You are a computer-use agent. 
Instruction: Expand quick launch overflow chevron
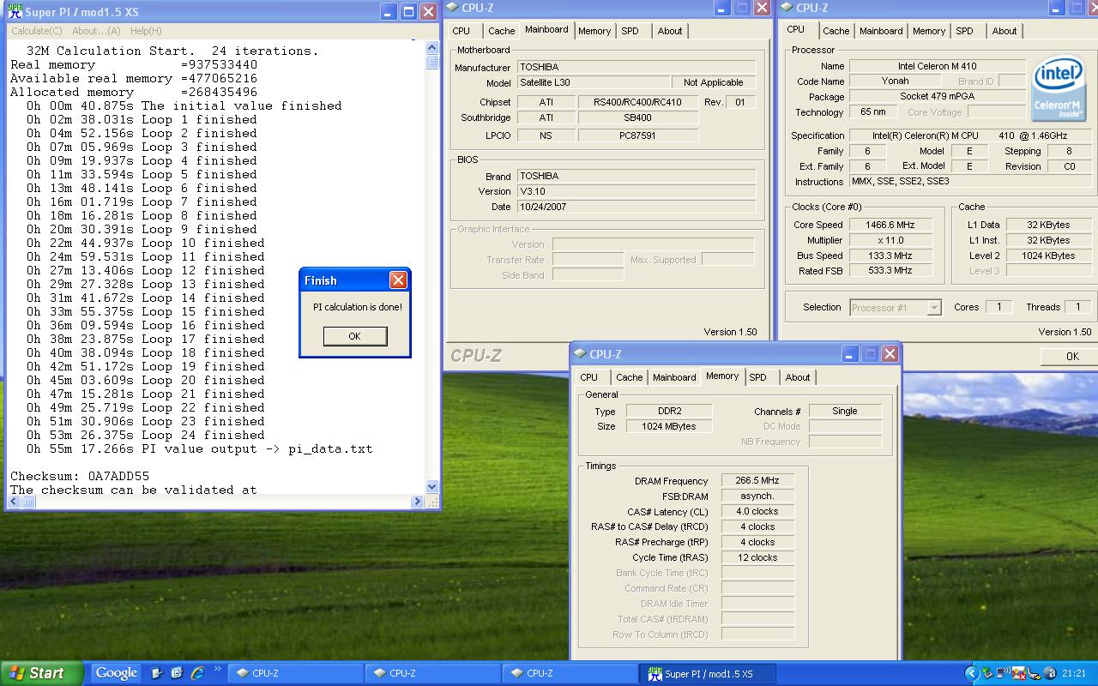(217, 670)
